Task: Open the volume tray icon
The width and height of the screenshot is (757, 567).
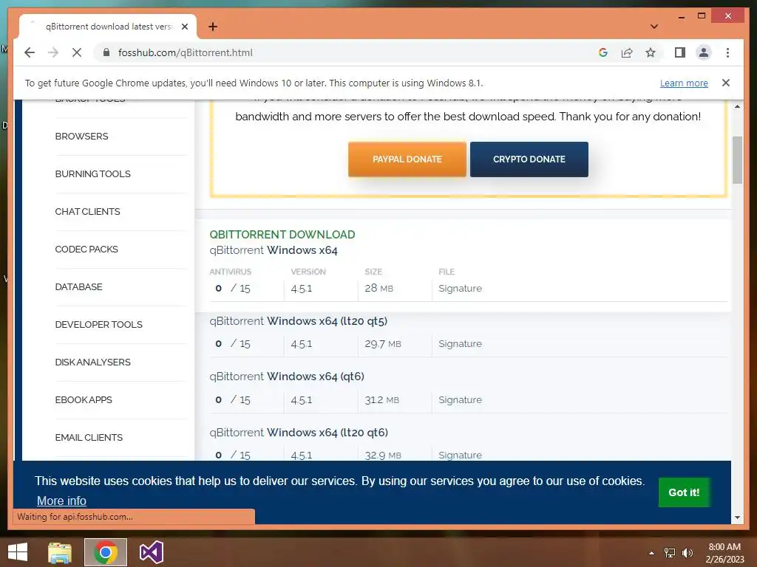Action: point(688,553)
